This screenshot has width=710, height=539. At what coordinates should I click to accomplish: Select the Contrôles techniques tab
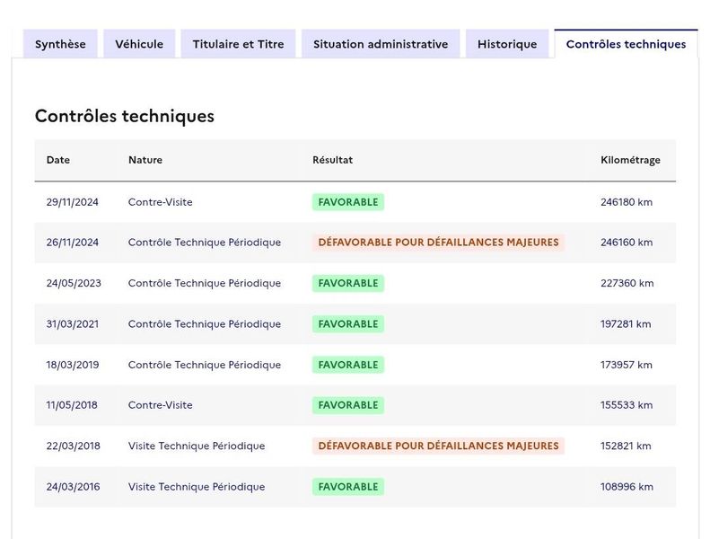(626, 44)
